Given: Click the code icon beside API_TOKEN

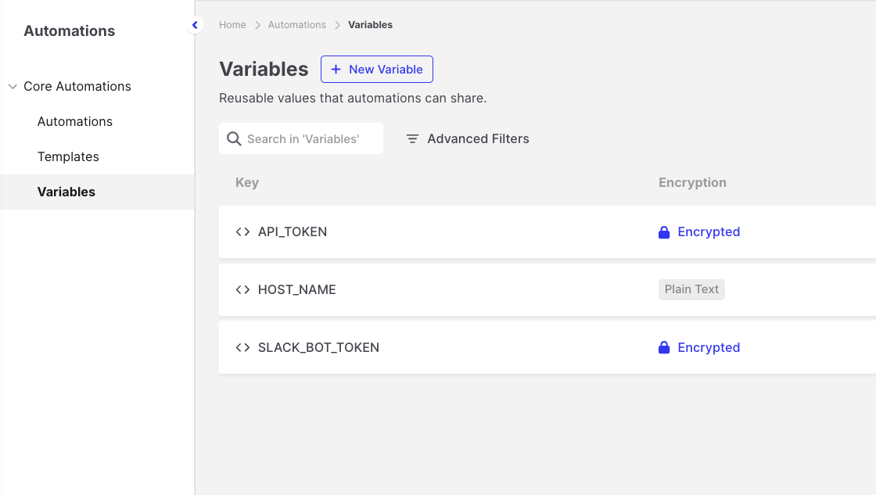Looking at the screenshot, I should coord(242,231).
